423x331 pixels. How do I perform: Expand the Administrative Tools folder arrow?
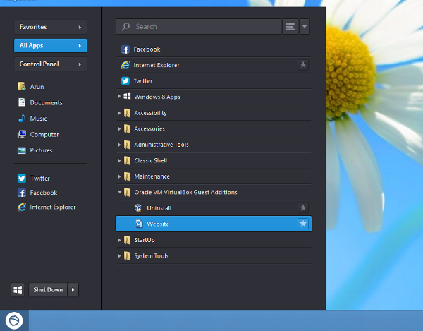coord(119,145)
